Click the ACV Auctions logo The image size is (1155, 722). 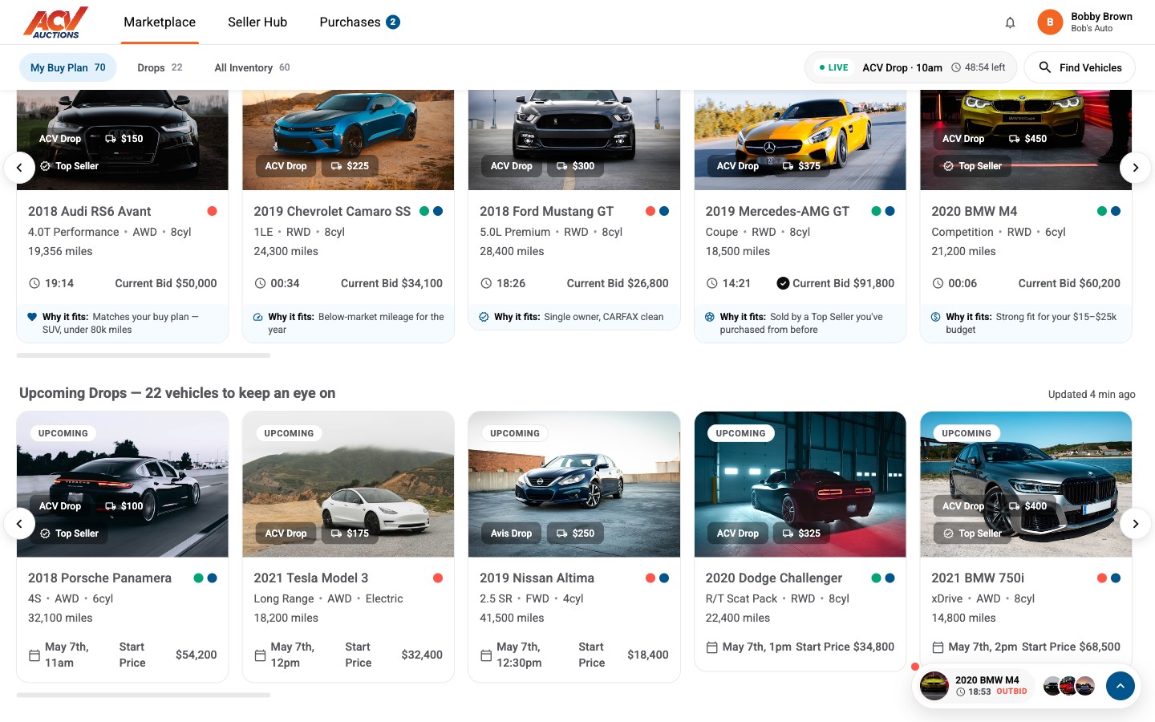coord(55,22)
